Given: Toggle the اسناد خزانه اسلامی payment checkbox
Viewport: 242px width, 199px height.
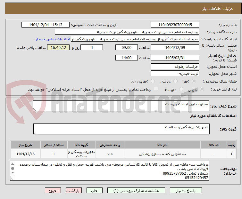Looking at the screenshot, I should pyautogui.click(x=156, y=89).
